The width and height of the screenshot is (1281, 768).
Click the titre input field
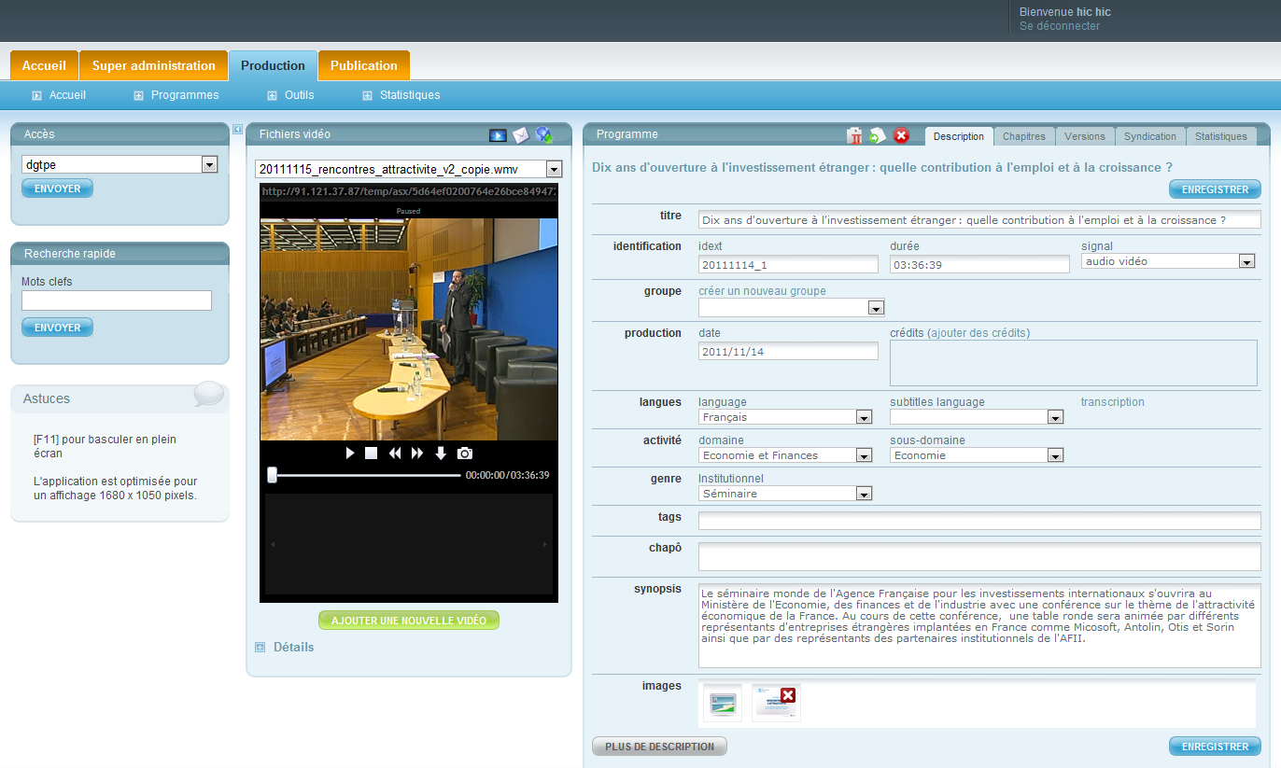[x=979, y=220]
